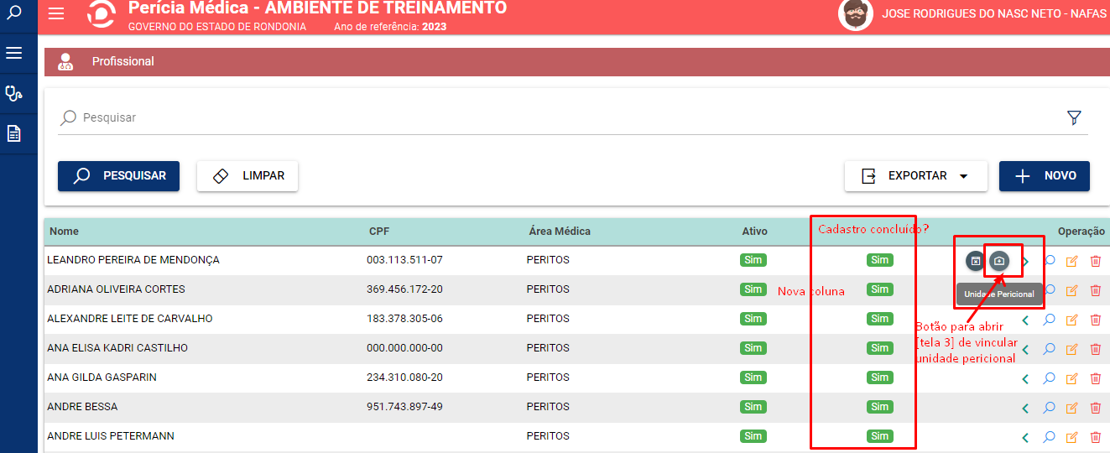Delete Leandro Pereira de Mendonça record
Viewport: 1110px width, 453px height.
tap(1095, 261)
